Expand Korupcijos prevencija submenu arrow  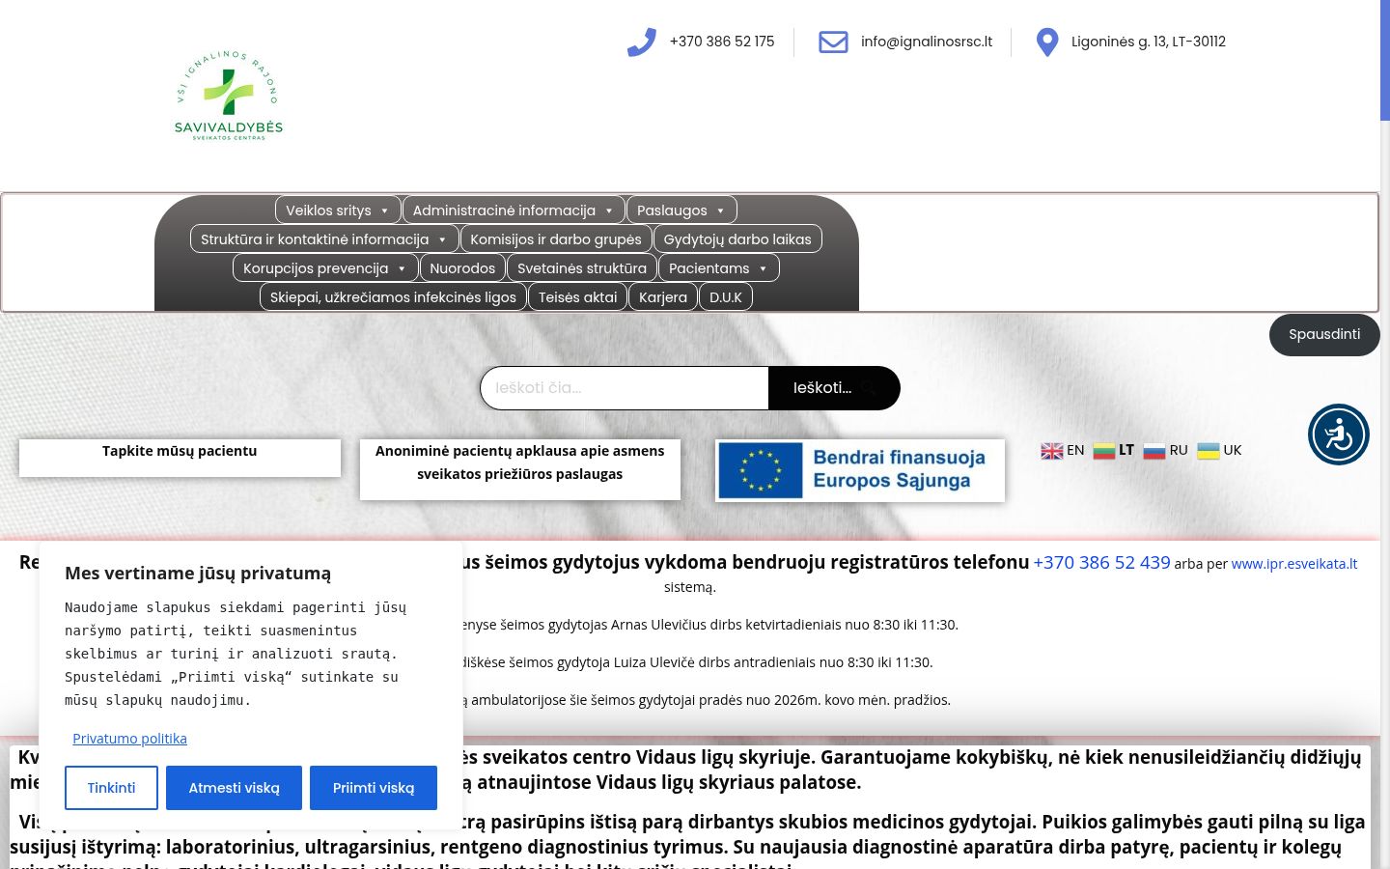pos(402,268)
